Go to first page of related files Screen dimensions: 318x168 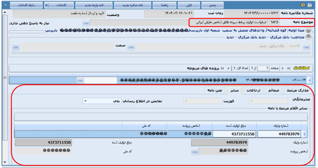click(x=222, y=68)
